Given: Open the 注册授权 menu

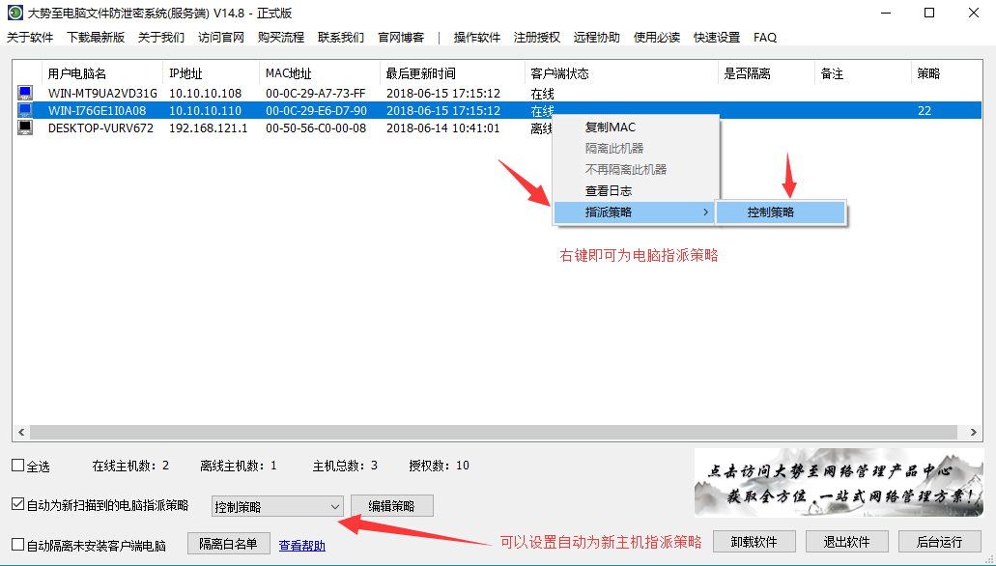Looking at the screenshot, I should [536, 38].
